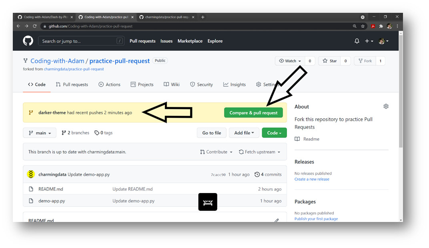Click the browser forward arrow
Screen dimensions: 429x248
(26, 26)
